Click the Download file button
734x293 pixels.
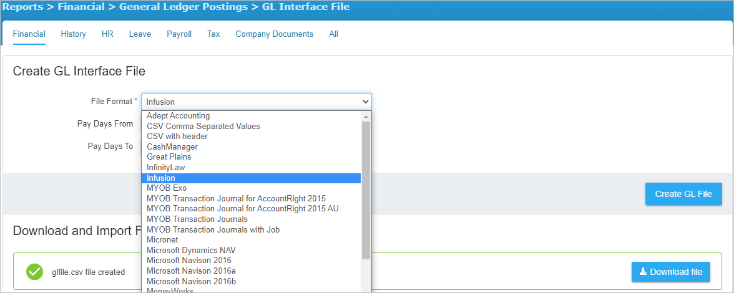[671, 272]
